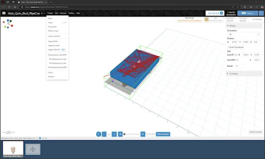Open the Machine menu
The height and width of the screenshot is (159, 265).
[x=63, y=13]
